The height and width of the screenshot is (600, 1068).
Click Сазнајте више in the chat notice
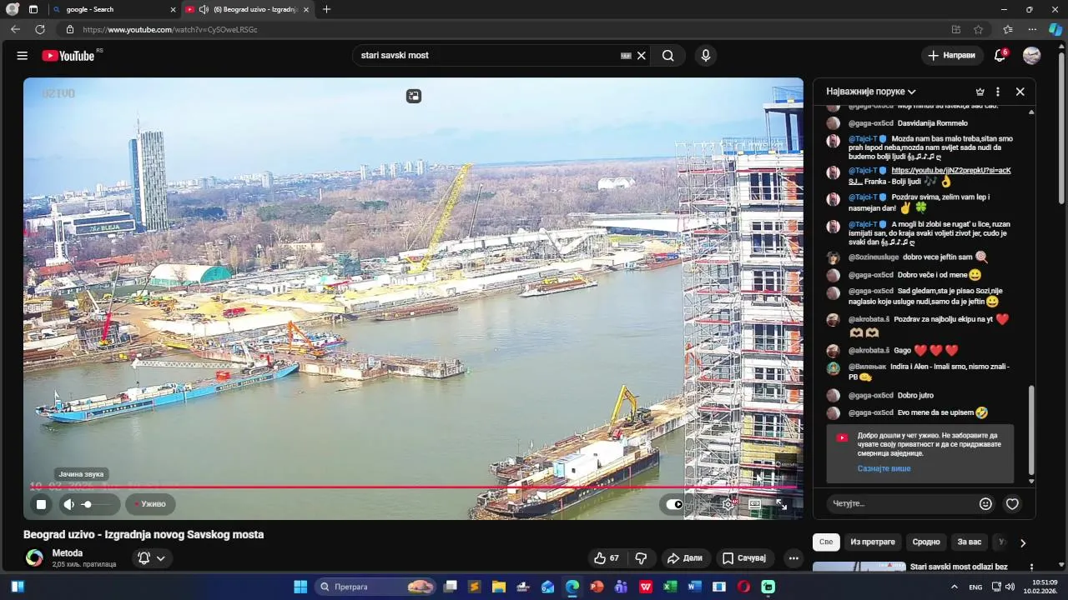click(884, 468)
